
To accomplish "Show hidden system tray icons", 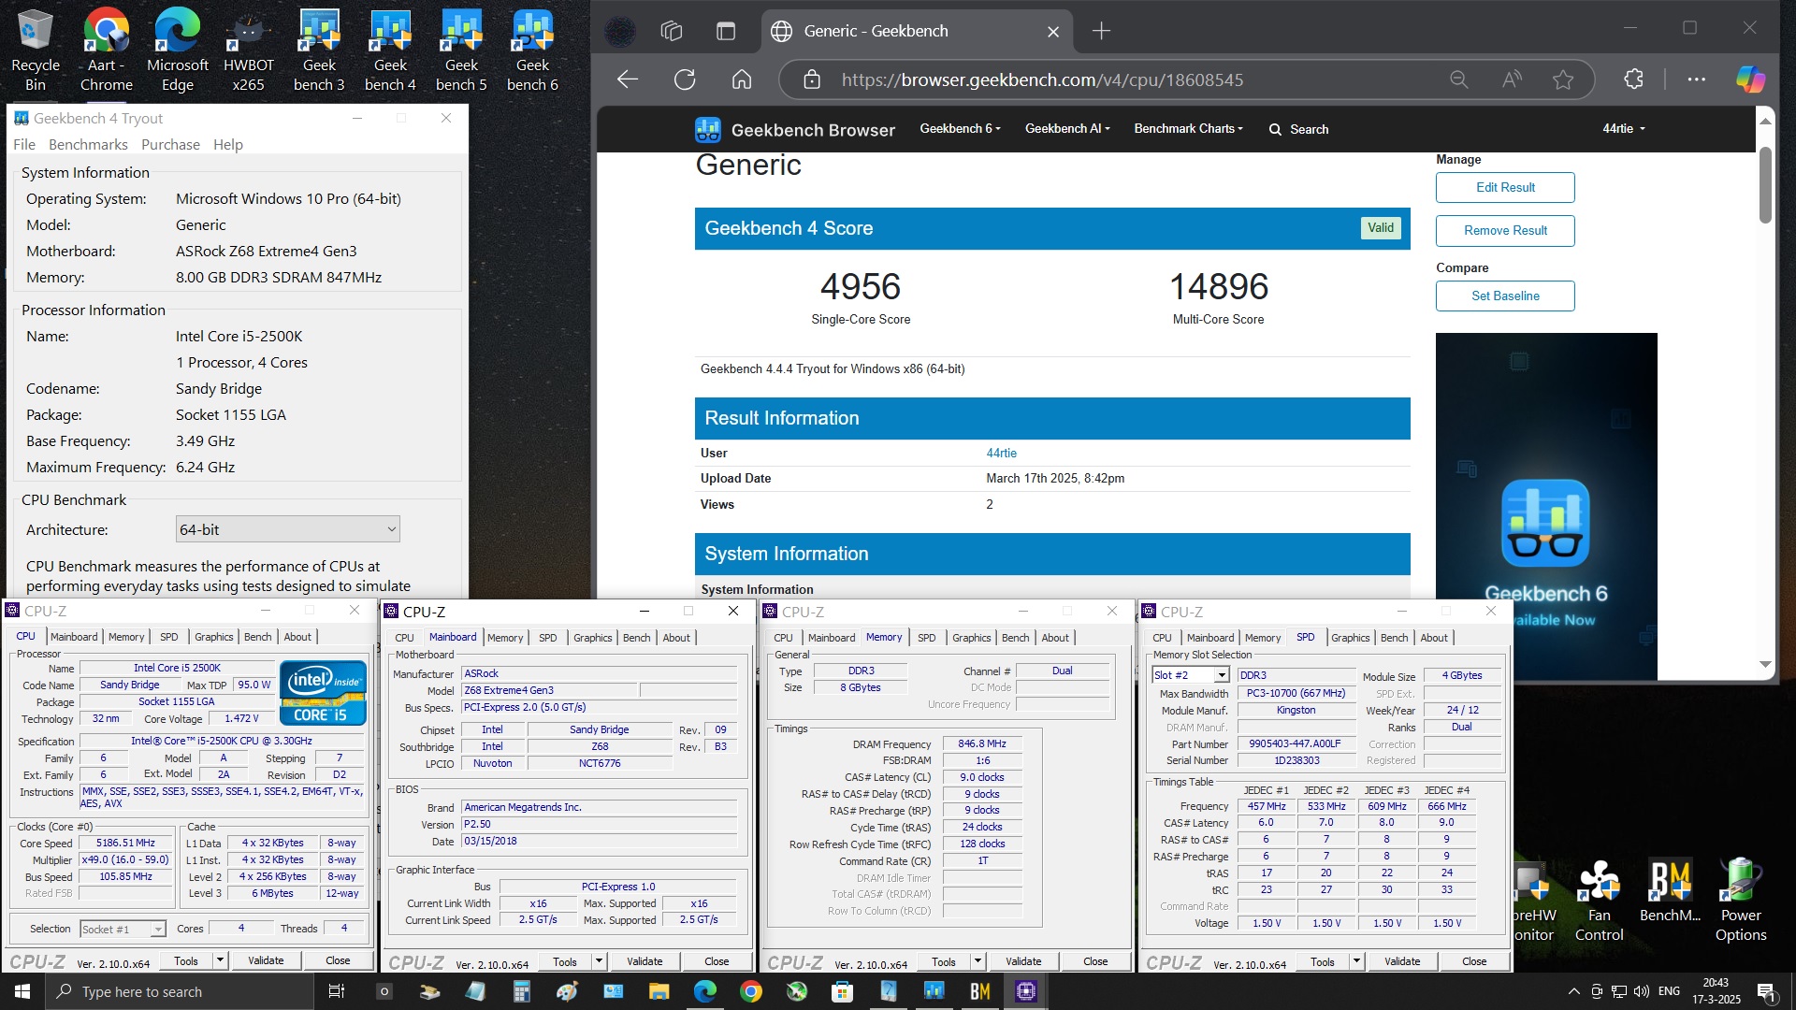I will (x=1573, y=991).
